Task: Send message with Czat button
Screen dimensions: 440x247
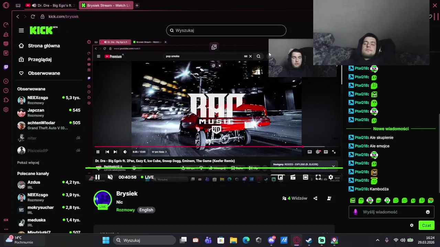Action: [427, 225]
